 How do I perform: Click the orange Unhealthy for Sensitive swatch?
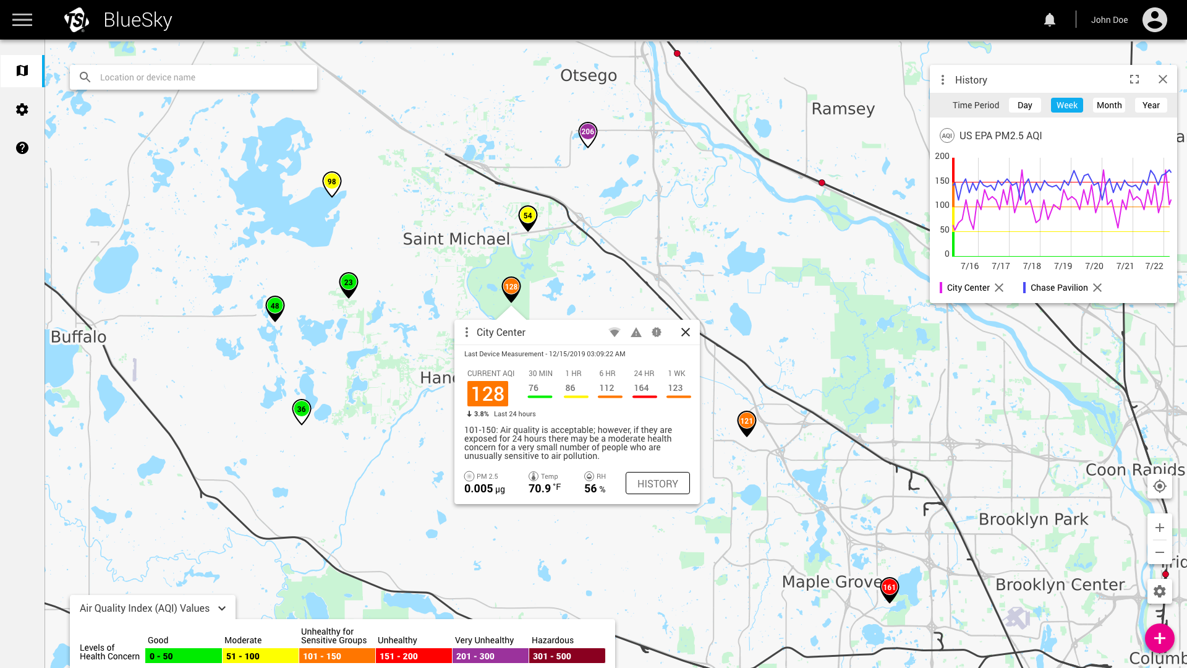(x=337, y=656)
